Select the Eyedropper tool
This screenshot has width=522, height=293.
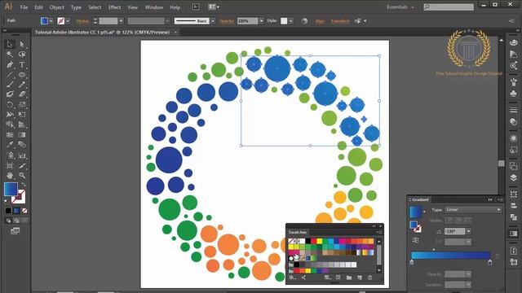coord(9,145)
